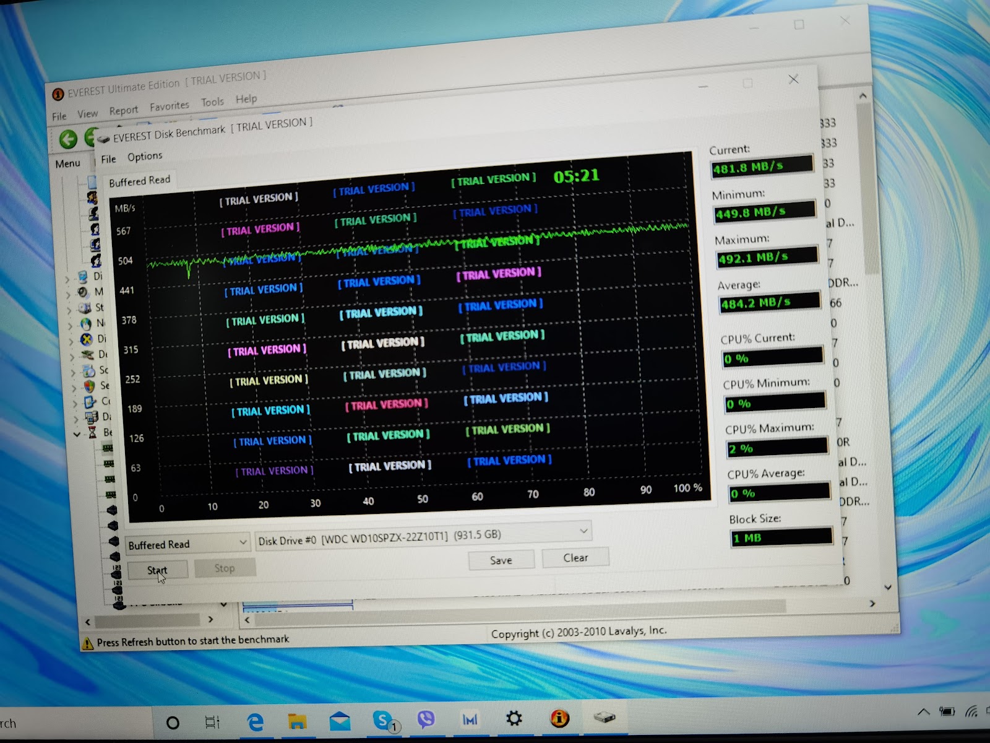Screen dimensions: 990x743
Task: Select the Multimedia speaker icon in the tree
Action: 83,292
